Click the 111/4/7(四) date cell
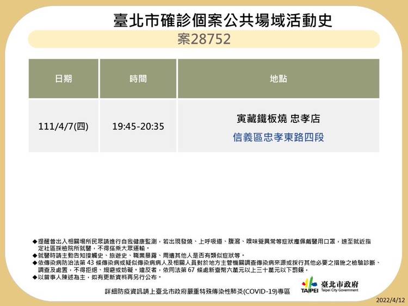The width and height of the screenshot is (408, 306). tap(64, 126)
